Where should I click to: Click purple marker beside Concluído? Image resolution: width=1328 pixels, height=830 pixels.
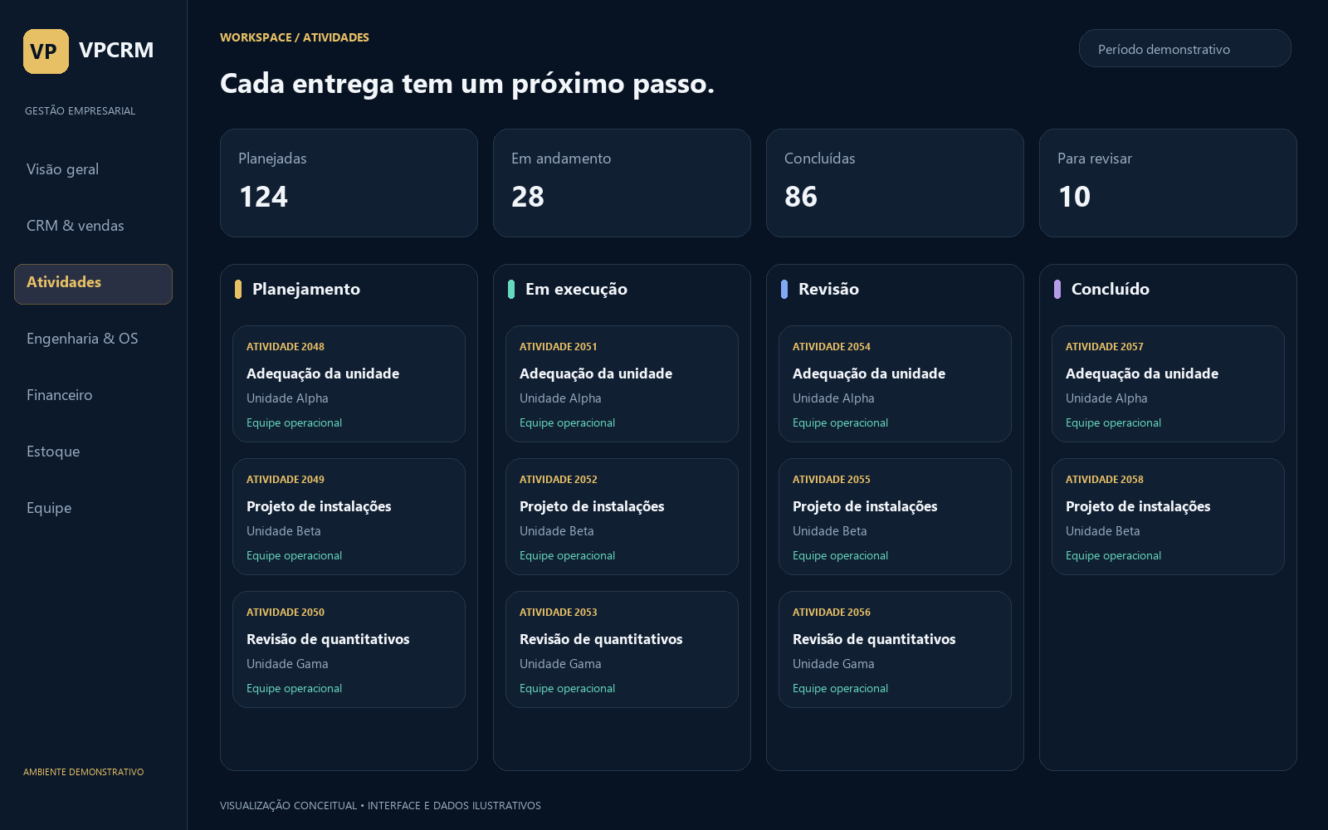(x=1057, y=289)
